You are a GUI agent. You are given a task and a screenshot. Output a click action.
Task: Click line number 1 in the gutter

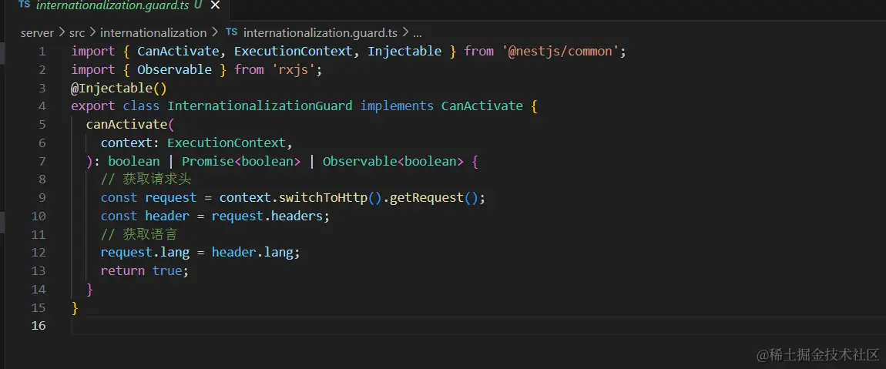tap(42, 52)
